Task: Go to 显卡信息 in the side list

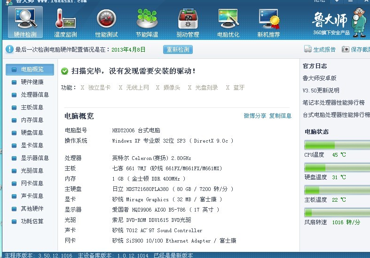Action: click(x=32, y=145)
